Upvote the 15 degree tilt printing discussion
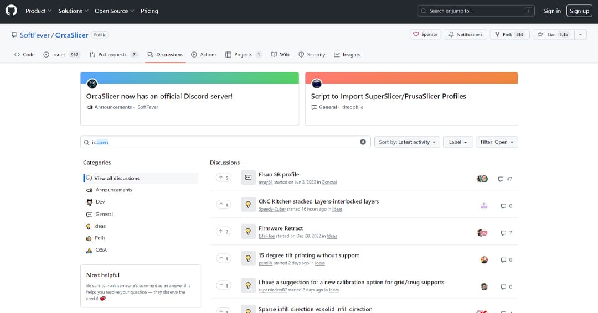Image resolution: width=598 pixels, height=313 pixels. [224, 259]
